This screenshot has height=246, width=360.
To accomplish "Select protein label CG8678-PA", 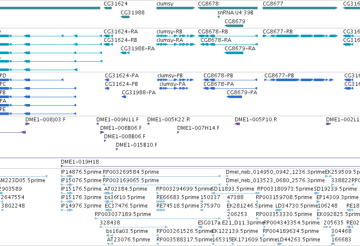I will 219,84.
